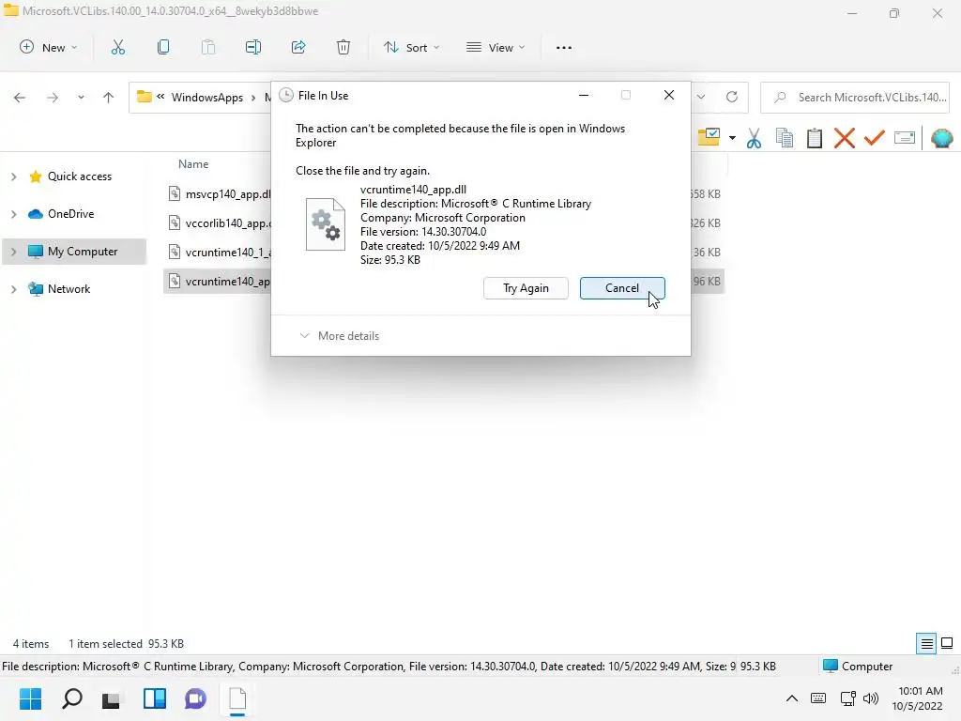This screenshot has height=721, width=961.
Task: Select Quick access in navigation pane
Action: point(80,176)
